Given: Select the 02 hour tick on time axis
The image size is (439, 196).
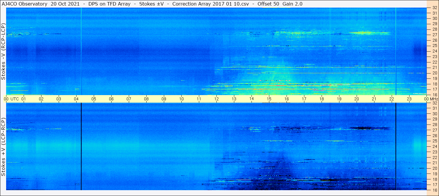Looking at the screenshot, I should click(41, 99).
